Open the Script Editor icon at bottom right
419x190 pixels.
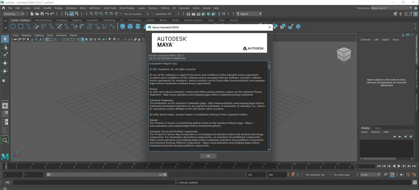click(415, 183)
